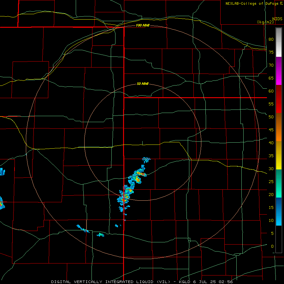
Task: Pick the green segment of the color bar
Action: [279, 183]
